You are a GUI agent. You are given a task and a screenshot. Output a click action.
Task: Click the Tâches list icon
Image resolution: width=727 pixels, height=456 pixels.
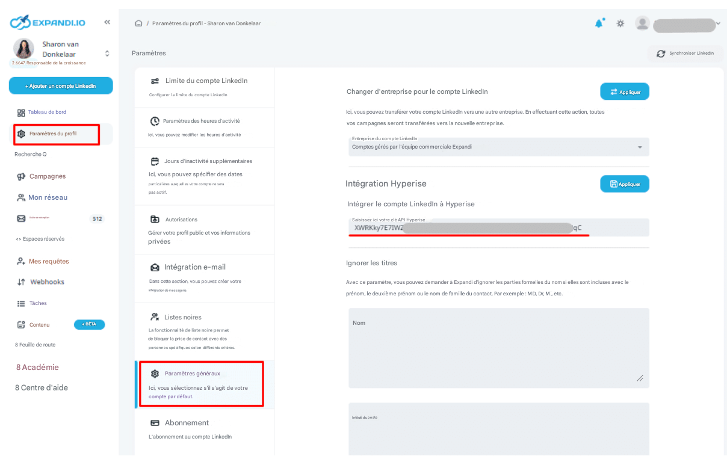[x=21, y=304]
